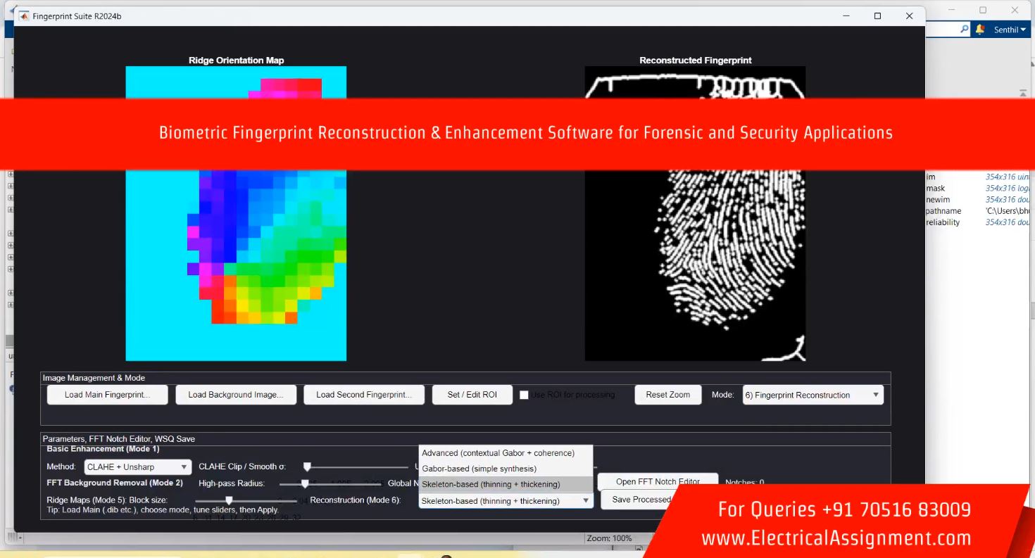Close the Fingerprint Suite window
This screenshot has height=558, width=1035.
pos(910,15)
